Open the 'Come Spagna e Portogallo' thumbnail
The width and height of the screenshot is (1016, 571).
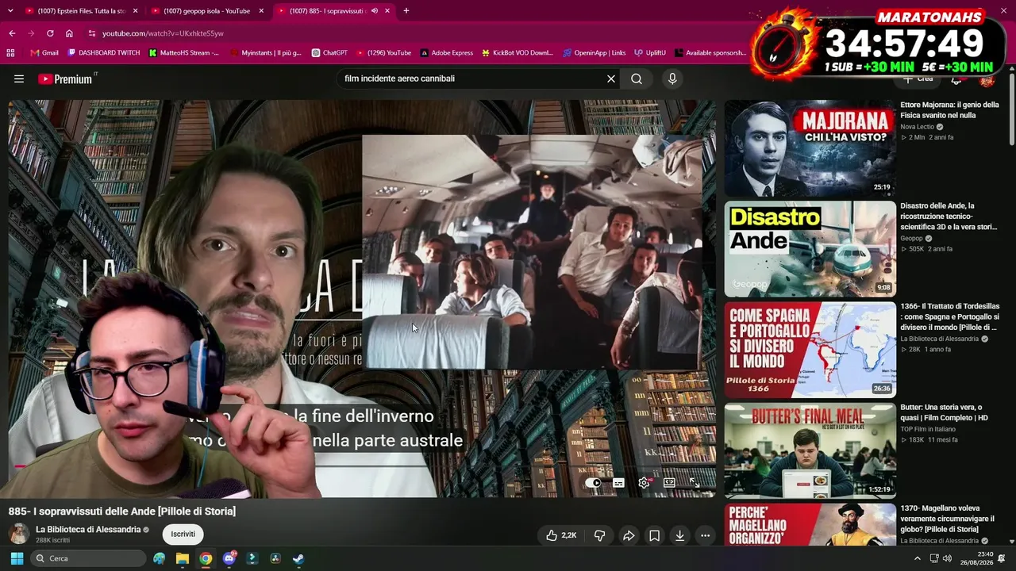click(810, 350)
